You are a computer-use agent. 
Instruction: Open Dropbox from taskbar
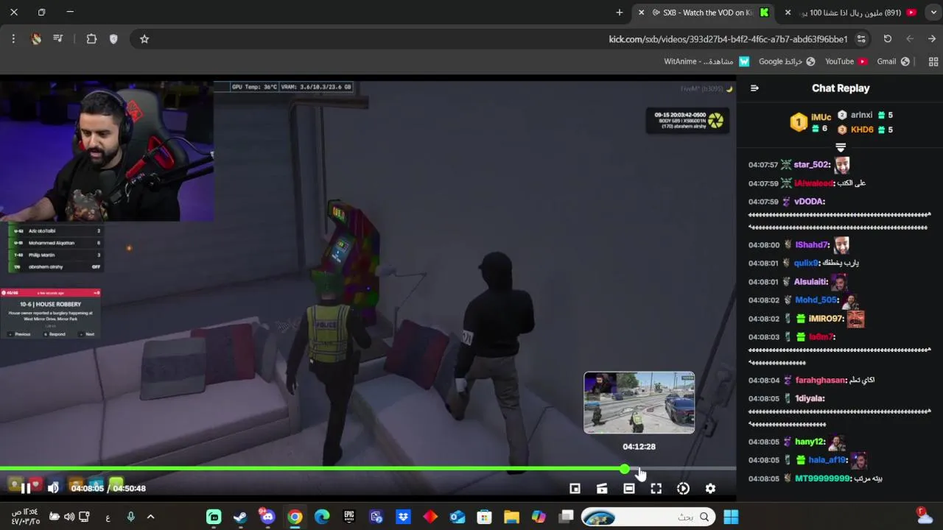(x=403, y=517)
